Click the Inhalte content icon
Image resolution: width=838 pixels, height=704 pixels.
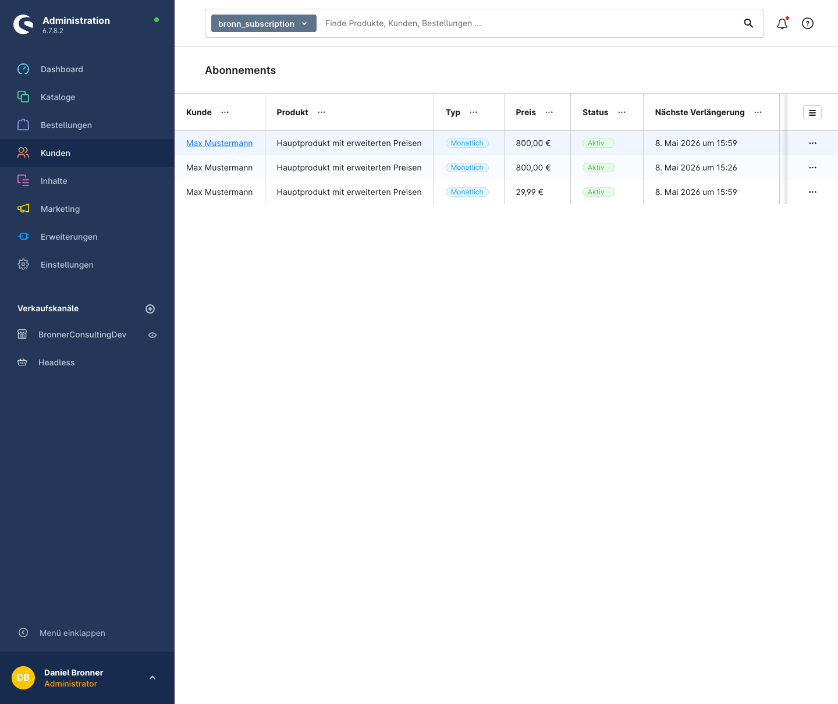23,181
